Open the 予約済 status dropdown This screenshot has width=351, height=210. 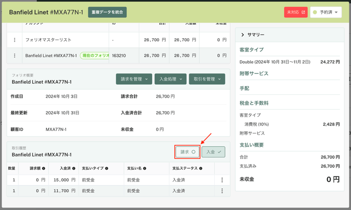point(326,12)
